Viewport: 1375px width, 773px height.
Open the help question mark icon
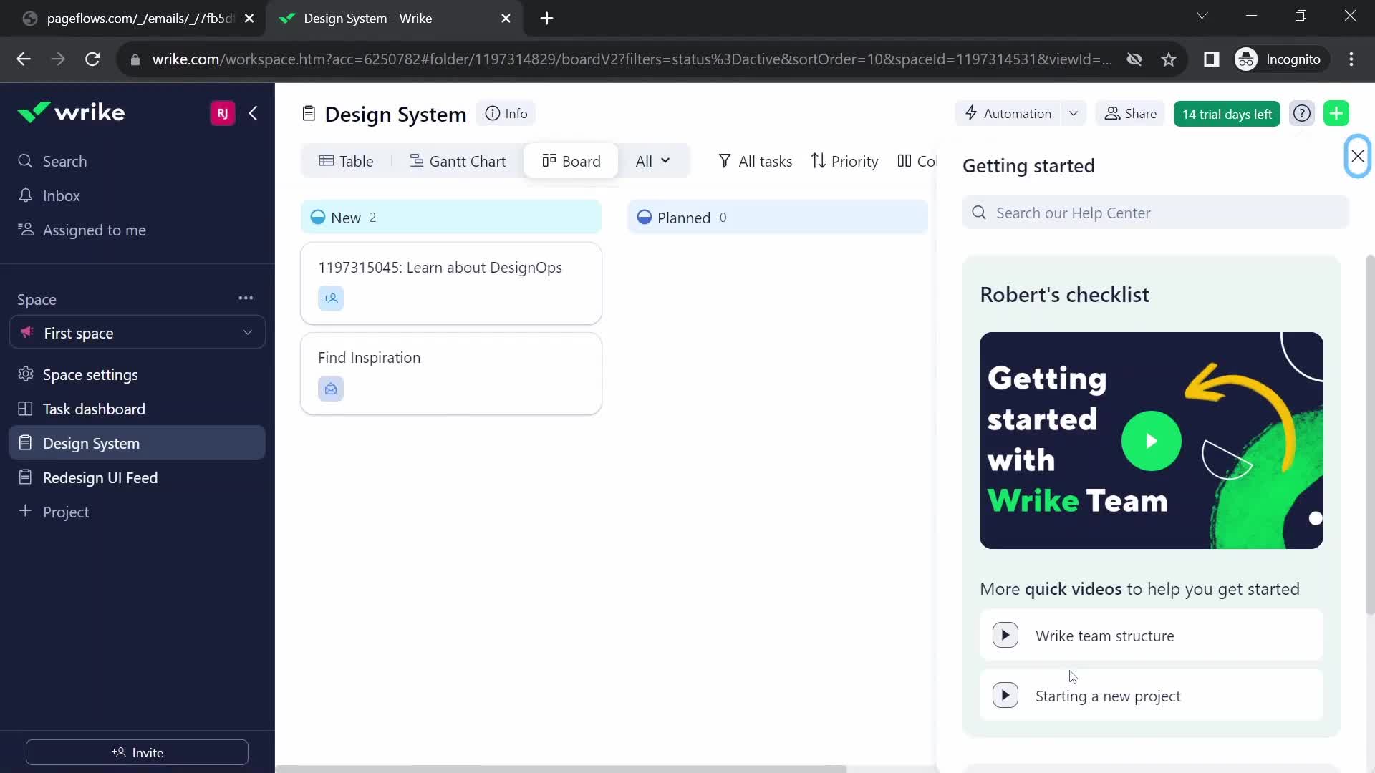pos(1302,113)
